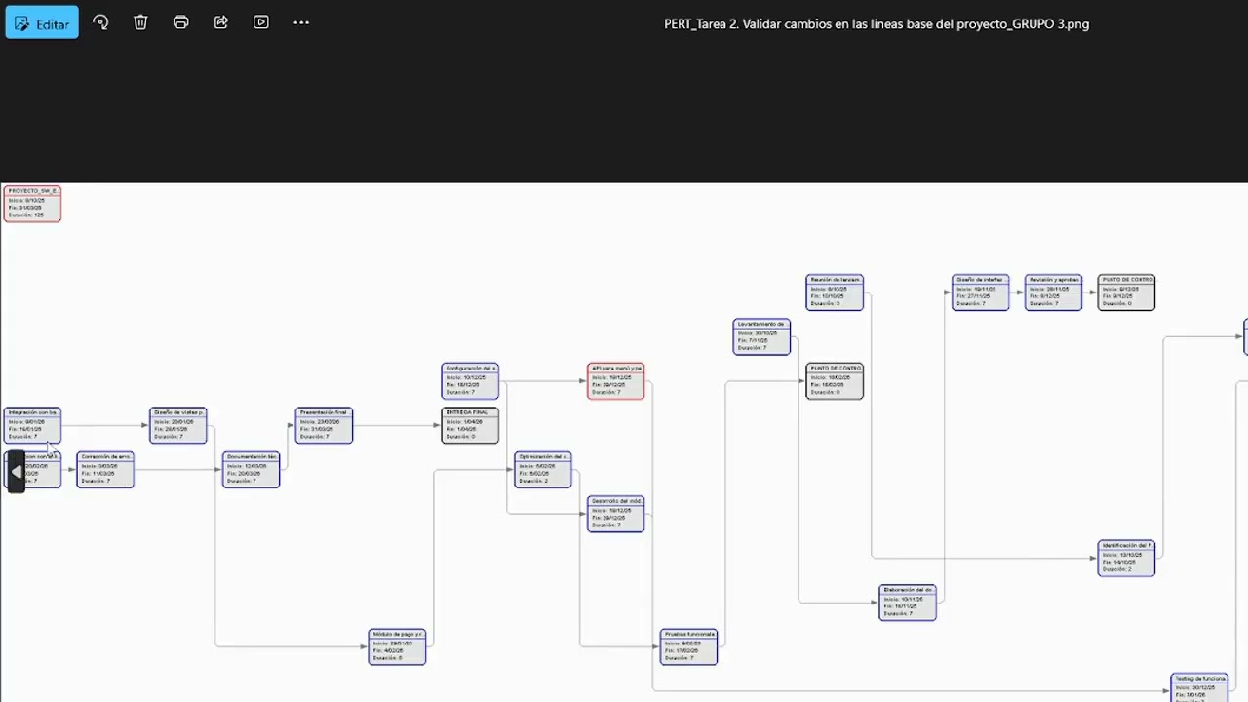1248x702 pixels.
Task: Select the Elaboración del do... node
Action: point(908,603)
